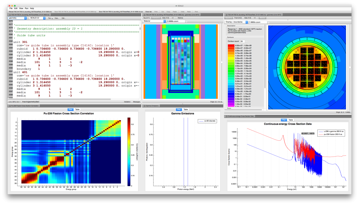
Task: Open the Validation pane in editor status bar
Action: pyautogui.click(x=127, y=102)
